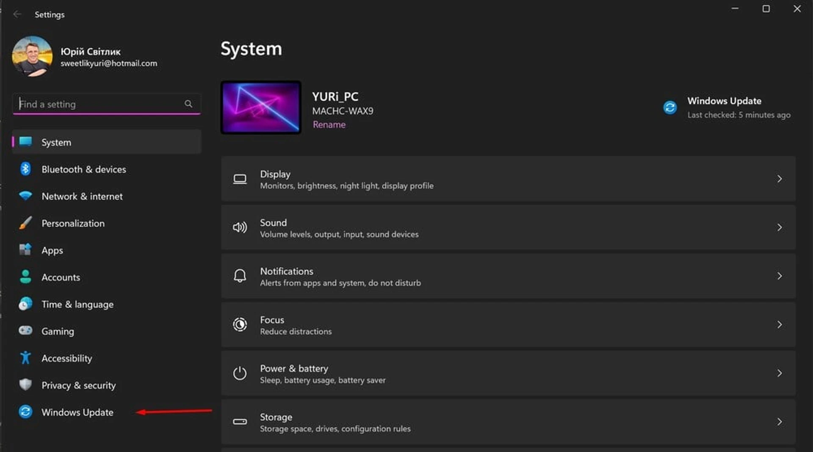
Task: Open Storage settings row
Action: tap(508, 422)
